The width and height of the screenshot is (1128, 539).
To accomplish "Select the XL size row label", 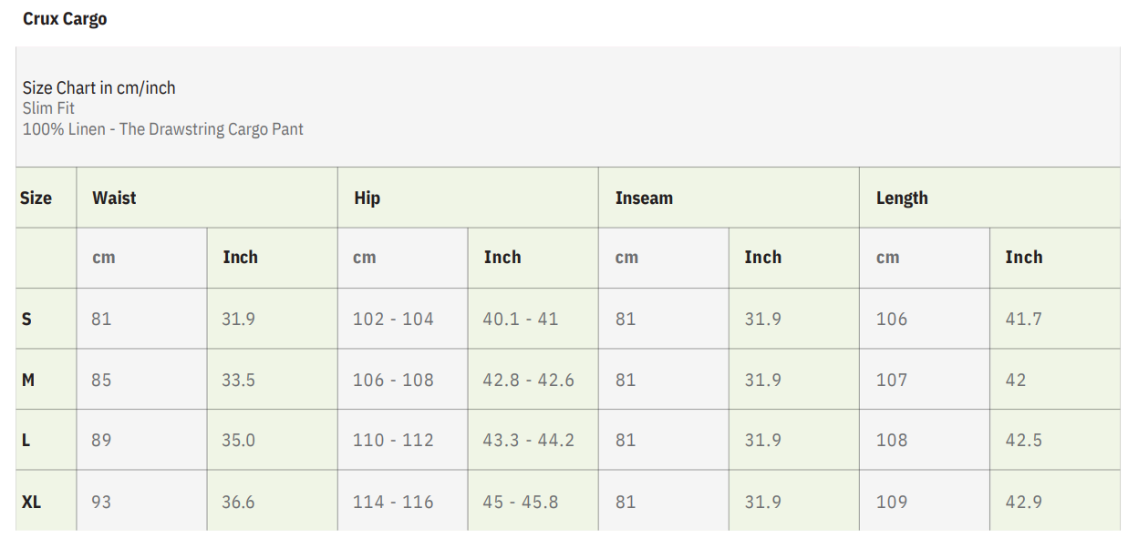I will 31,502.
